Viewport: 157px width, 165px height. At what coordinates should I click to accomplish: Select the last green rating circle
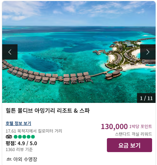tap(33, 137)
